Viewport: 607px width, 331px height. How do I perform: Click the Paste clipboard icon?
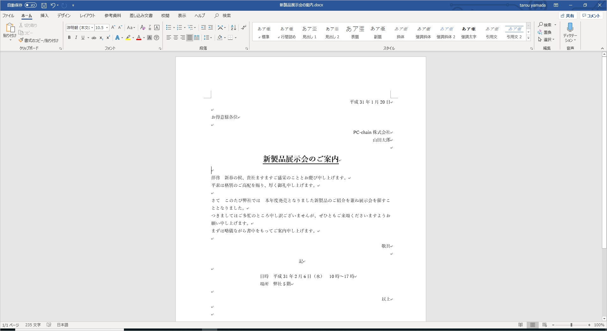point(10,28)
